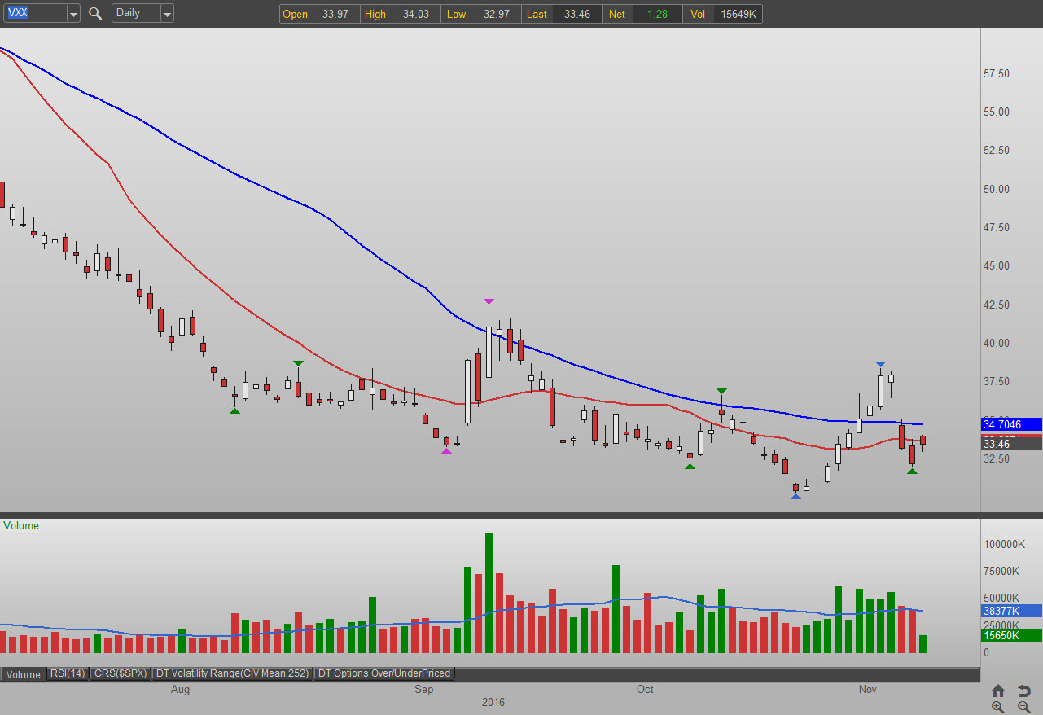Click the green 15650K volume label

[x=1011, y=635]
